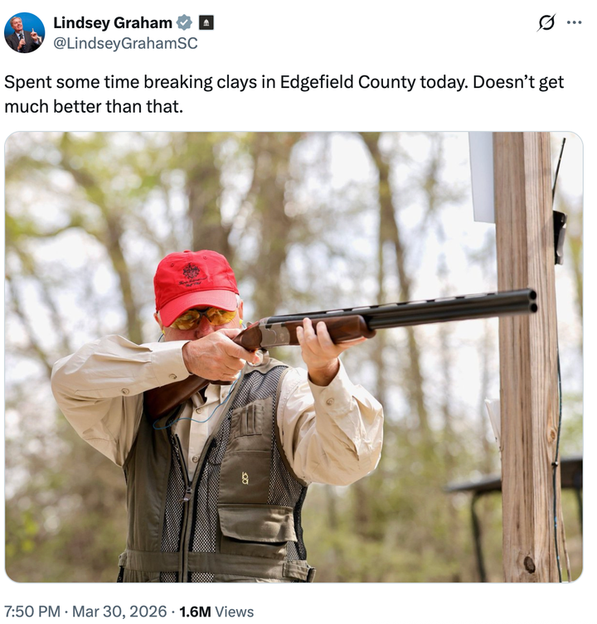Click the first line of the post text
The image size is (597, 624).
click(x=284, y=83)
